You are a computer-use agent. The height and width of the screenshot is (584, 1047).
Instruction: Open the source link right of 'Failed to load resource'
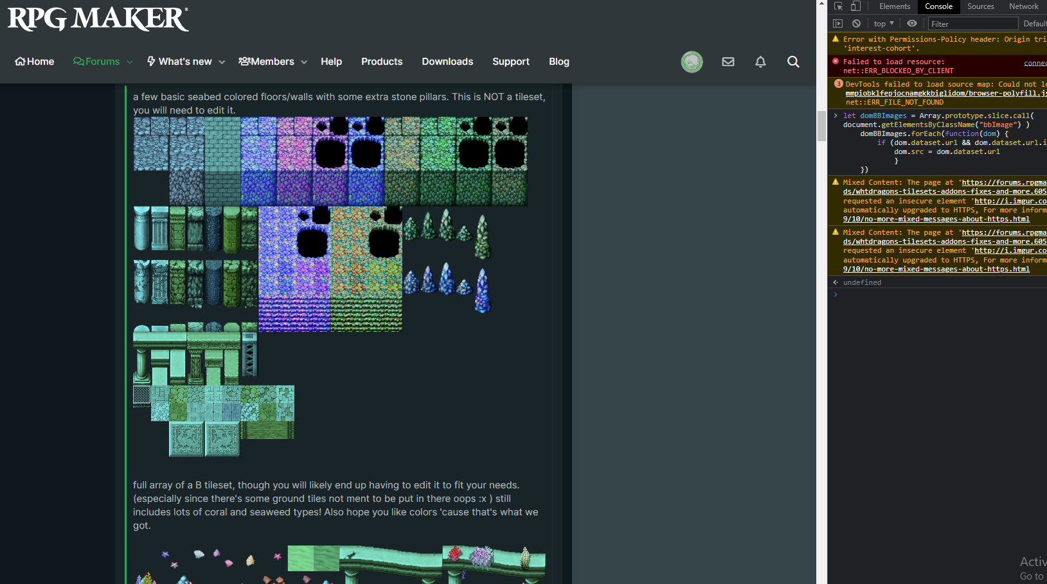(x=1035, y=63)
